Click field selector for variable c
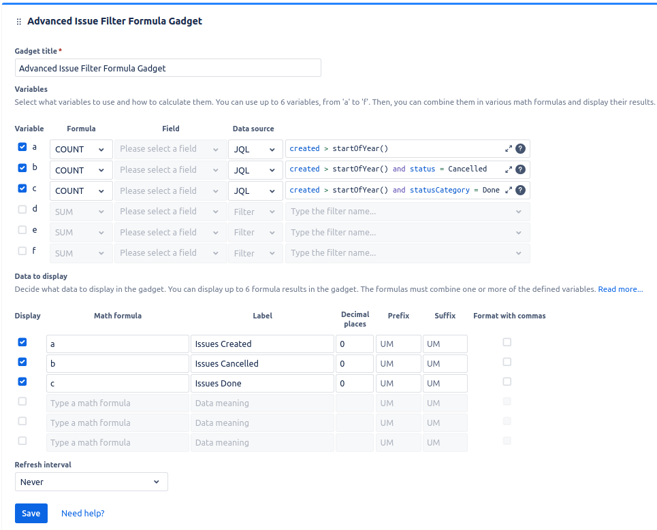657x530 pixels. (170, 191)
